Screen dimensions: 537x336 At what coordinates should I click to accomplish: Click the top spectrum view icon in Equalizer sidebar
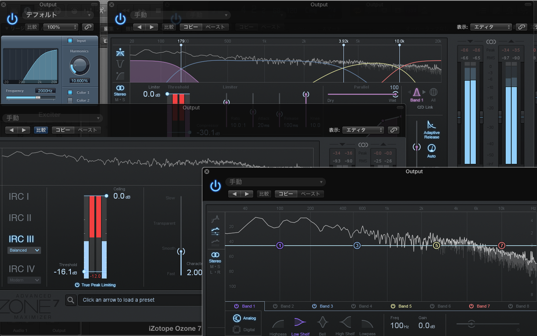[x=215, y=218]
